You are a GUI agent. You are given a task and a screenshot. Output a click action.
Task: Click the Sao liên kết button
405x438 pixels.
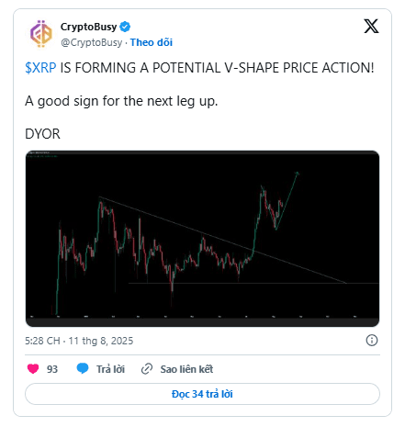(186, 369)
